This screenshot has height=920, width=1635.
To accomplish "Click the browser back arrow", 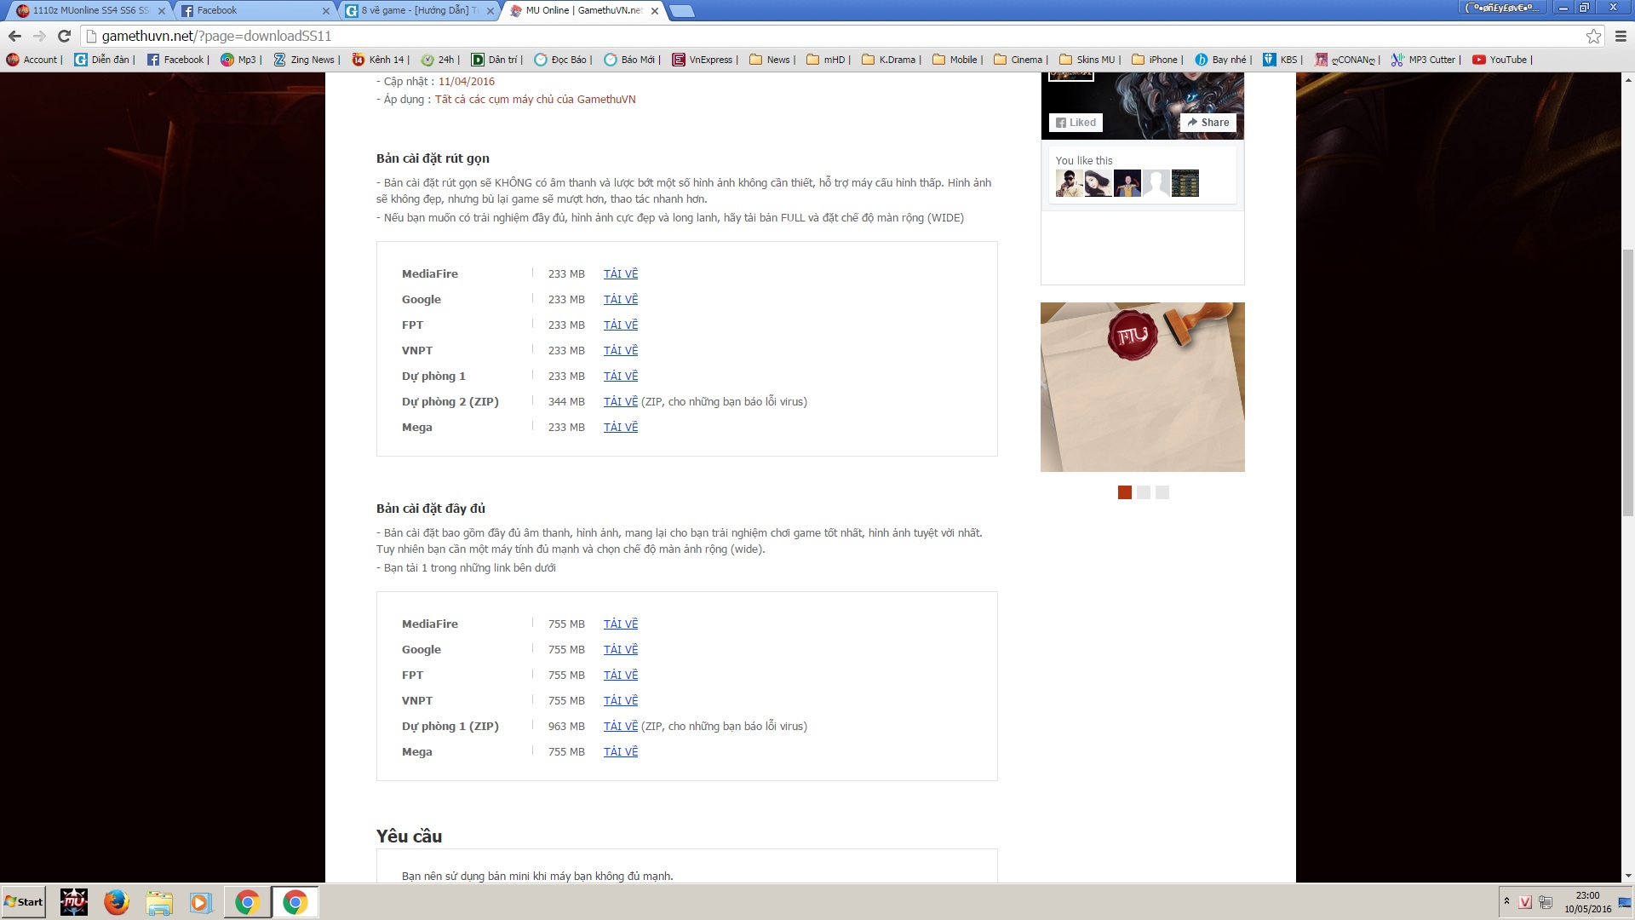I will pos(14,36).
